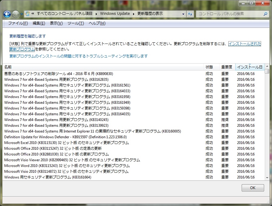Click the Forward navigation arrow
Viewport: 272px width, 206px height.
click(x=15, y=14)
